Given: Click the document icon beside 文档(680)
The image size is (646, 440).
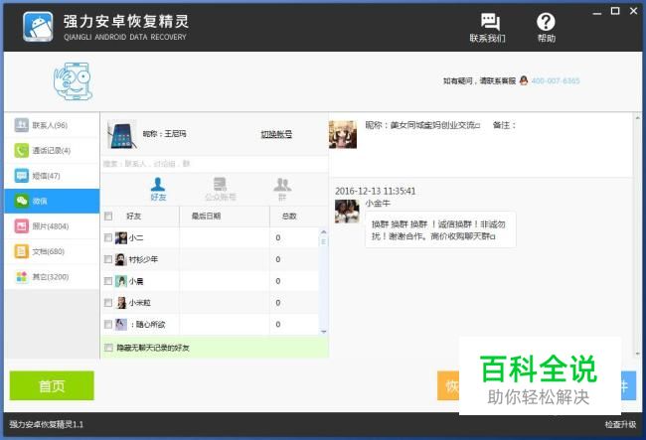Looking at the screenshot, I should 22,251.
